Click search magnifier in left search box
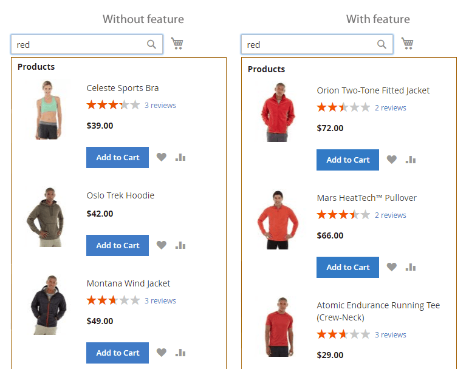The image size is (469, 369). pos(152,44)
